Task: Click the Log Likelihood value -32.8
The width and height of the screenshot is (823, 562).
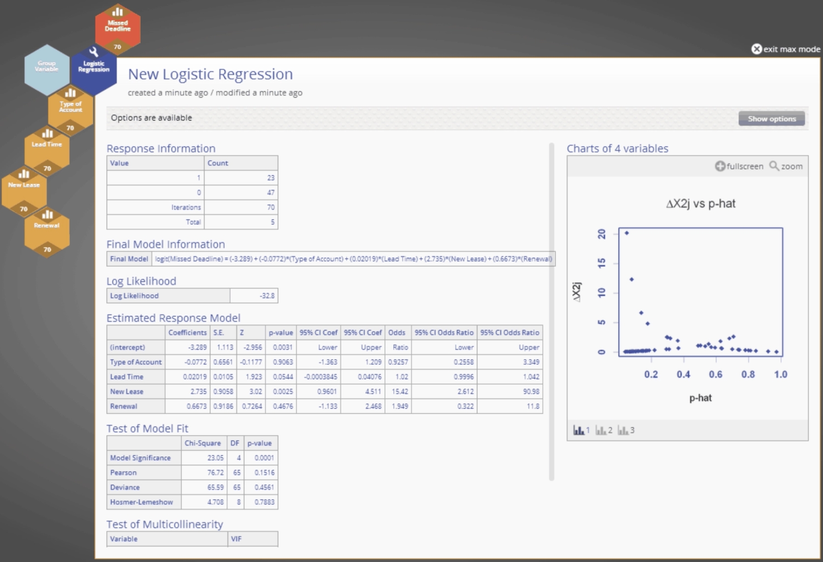Action: (254, 296)
